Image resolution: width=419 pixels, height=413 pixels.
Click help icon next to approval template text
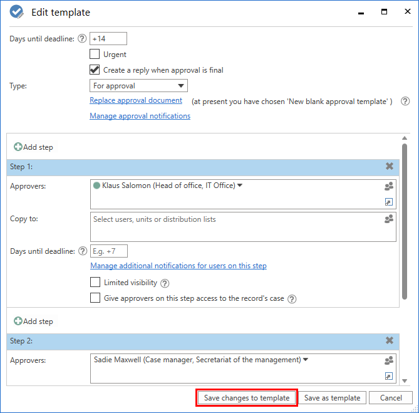[405, 101]
